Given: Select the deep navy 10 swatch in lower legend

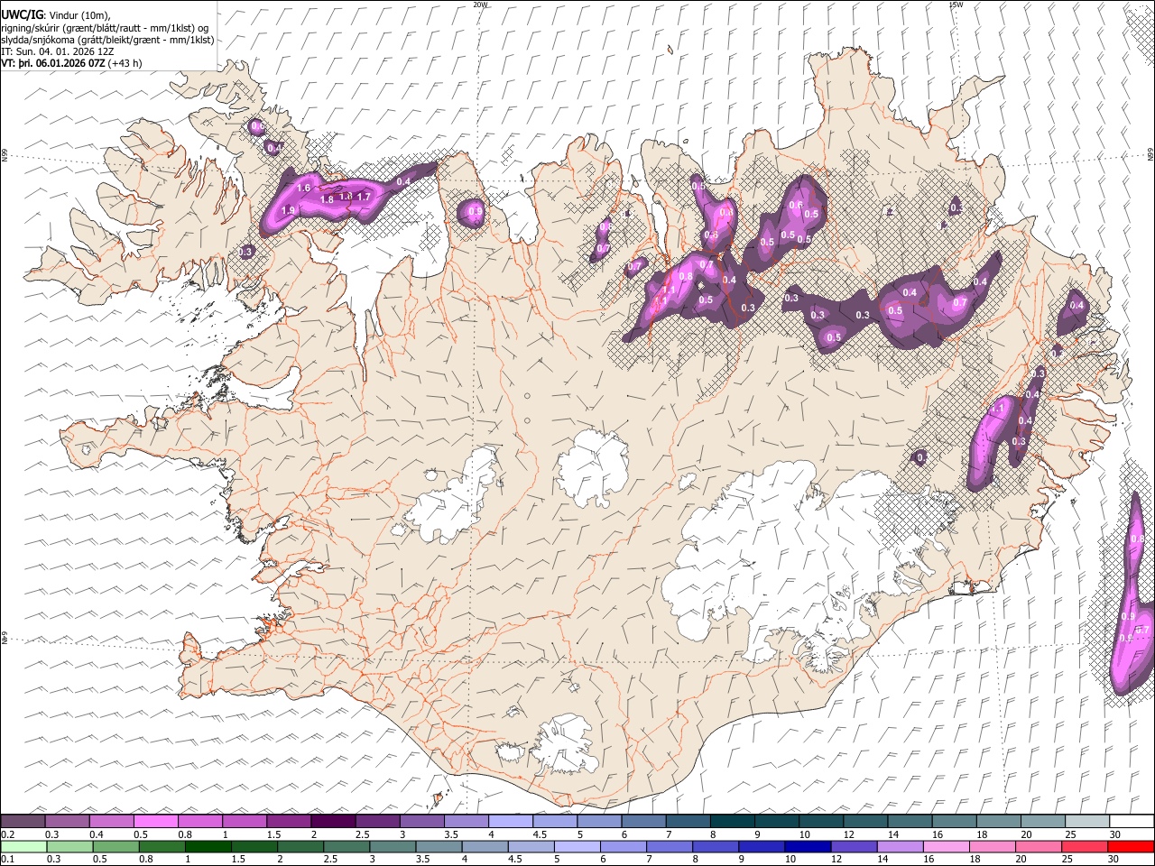Looking at the screenshot, I should pos(807,846).
